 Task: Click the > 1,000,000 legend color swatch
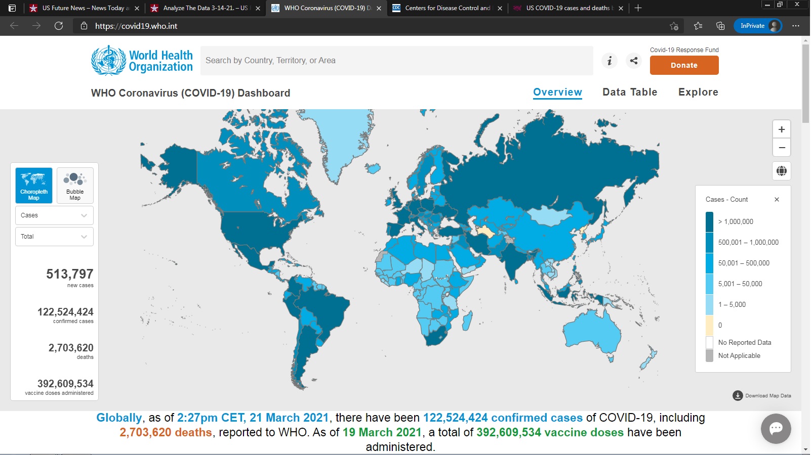[709, 221]
